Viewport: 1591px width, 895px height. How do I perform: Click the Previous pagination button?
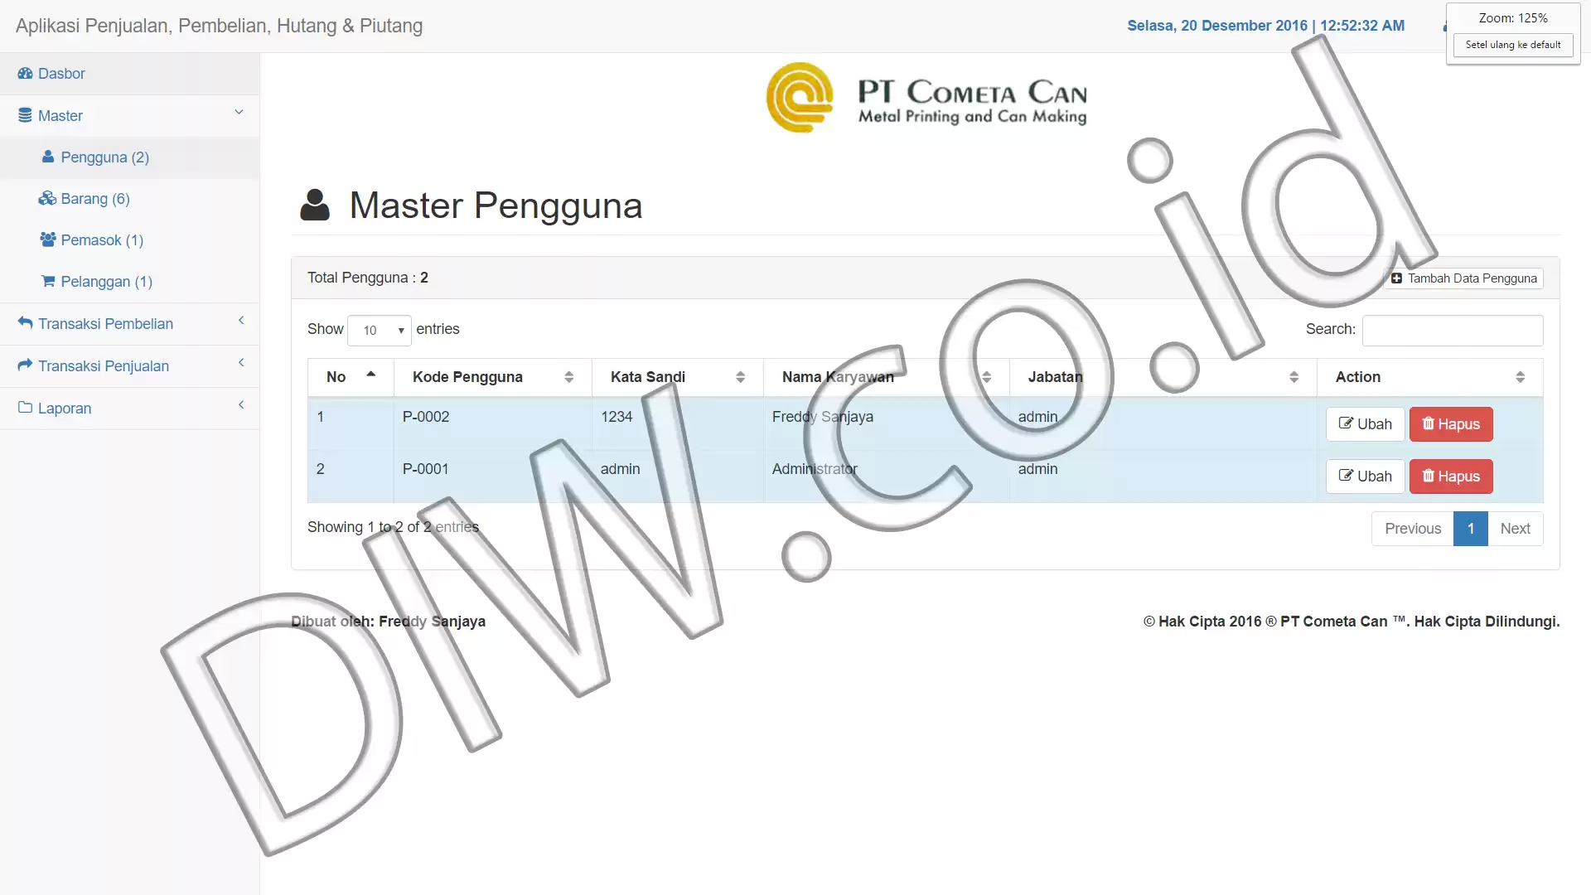tap(1413, 529)
